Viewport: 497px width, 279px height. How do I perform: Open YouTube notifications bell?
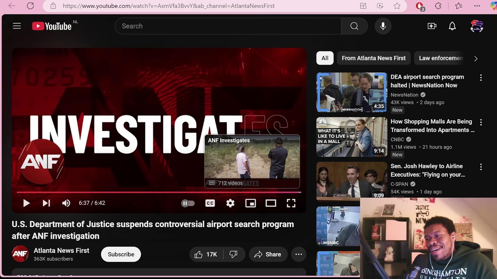coord(452,26)
